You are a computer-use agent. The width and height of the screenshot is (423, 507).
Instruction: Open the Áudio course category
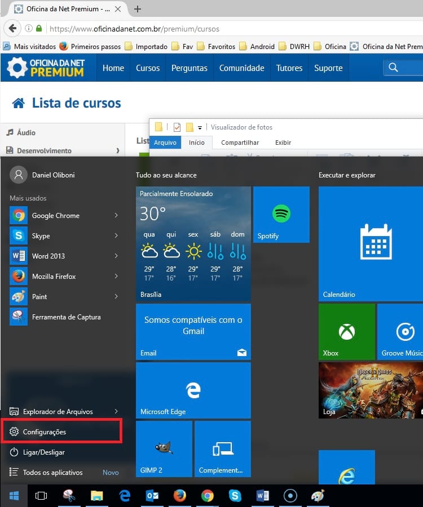(21, 132)
